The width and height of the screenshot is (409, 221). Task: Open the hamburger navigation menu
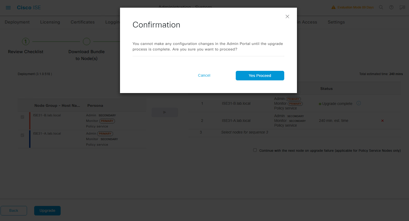(x=8, y=8)
